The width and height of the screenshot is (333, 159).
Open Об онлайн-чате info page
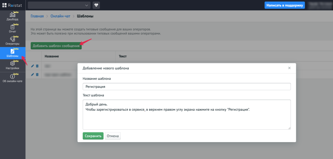click(x=13, y=78)
